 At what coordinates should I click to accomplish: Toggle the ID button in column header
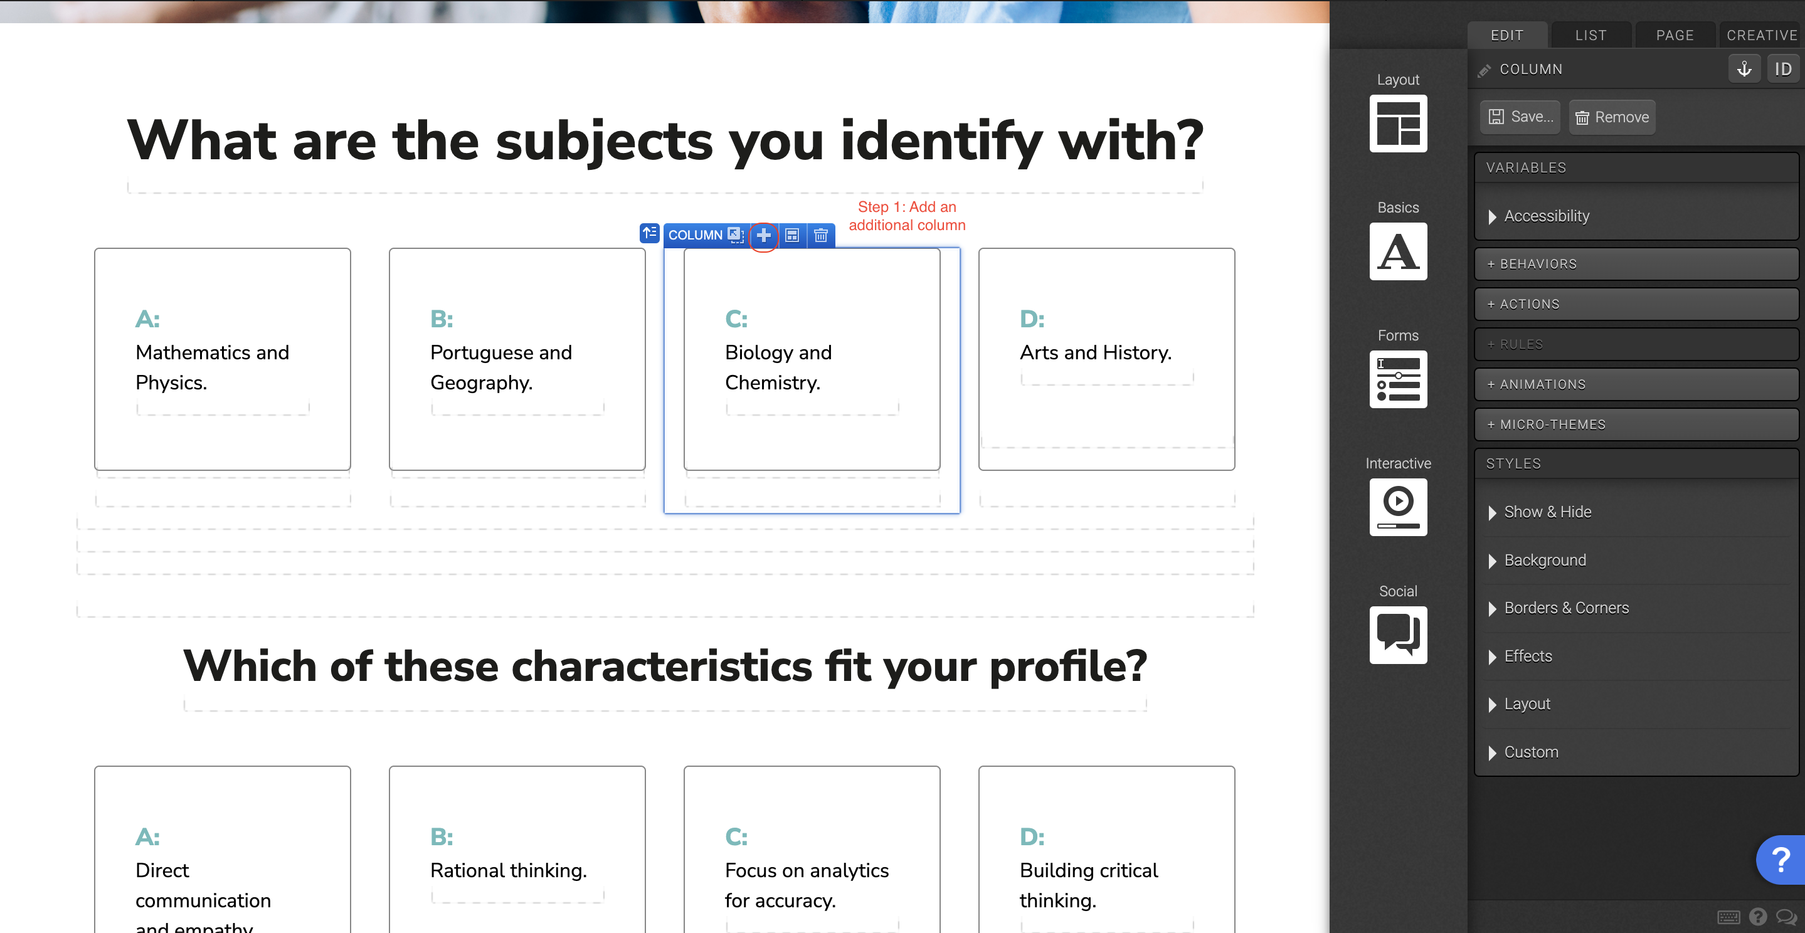(1782, 70)
